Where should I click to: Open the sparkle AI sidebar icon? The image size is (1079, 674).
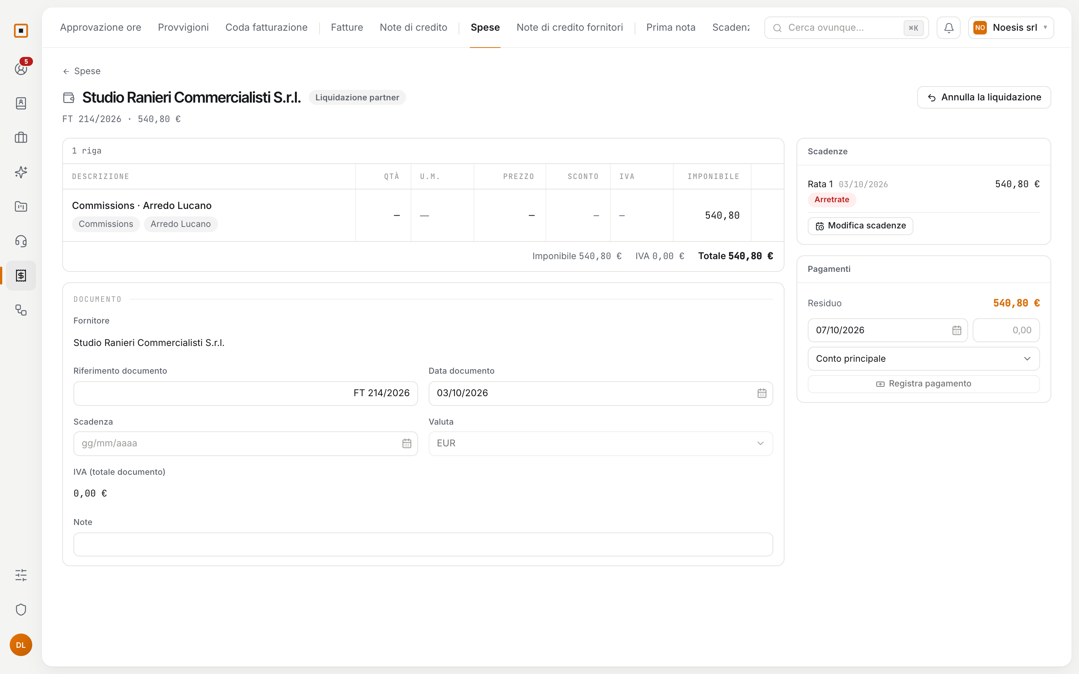pos(21,172)
